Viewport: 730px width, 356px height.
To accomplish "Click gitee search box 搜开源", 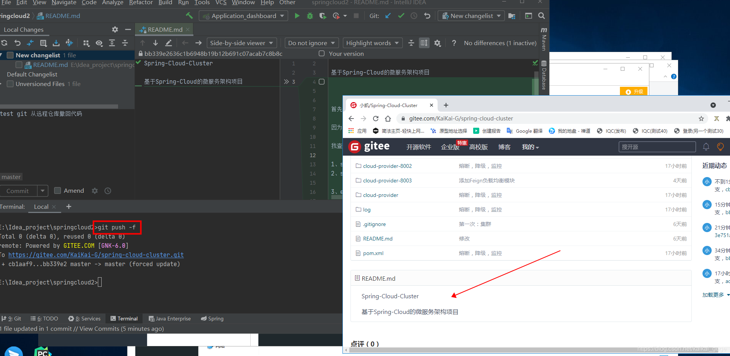I will click(657, 147).
